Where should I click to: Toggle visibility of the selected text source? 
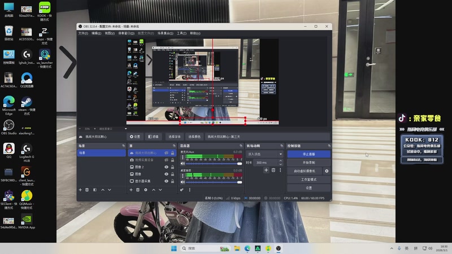(166, 153)
